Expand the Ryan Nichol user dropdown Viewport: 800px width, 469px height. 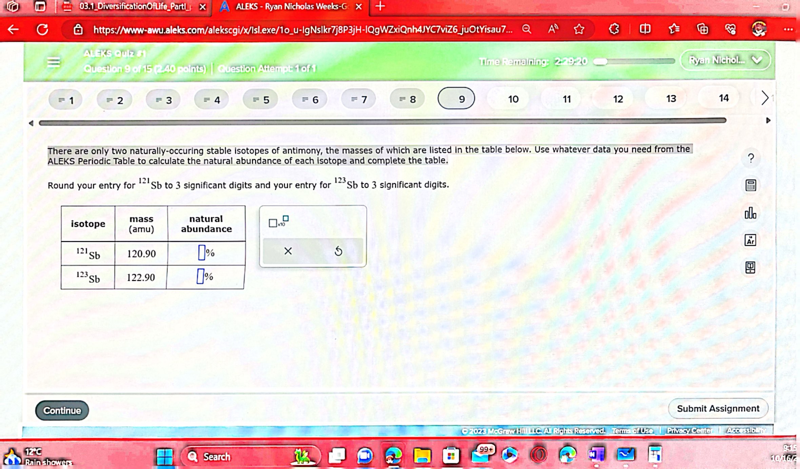point(725,60)
